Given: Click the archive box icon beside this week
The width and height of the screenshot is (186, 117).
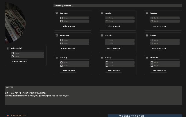Looking at the screenshot, I should click(x=57, y=13).
